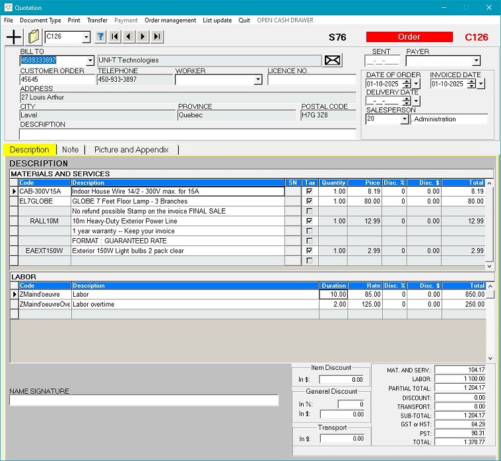Click the plus icon to add new document
Screen dimensions: 501x461
click(x=13, y=37)
